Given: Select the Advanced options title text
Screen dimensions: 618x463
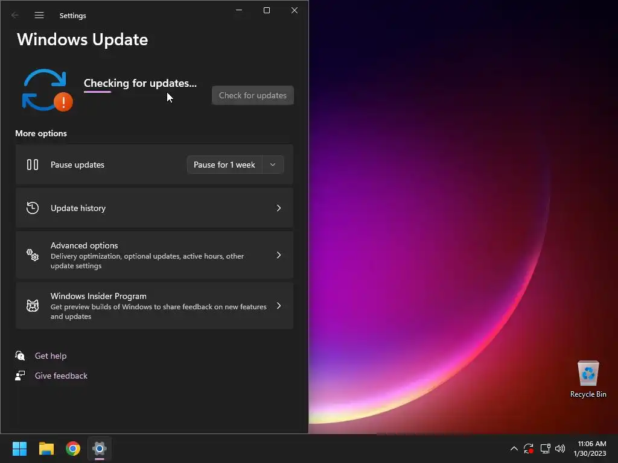Looking at the screenshot, I should point(84,245).
